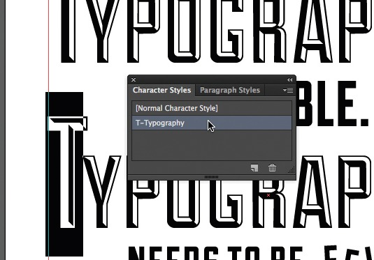
Task: Click panel bottom gripper handle
Action: tap(212, 177)
